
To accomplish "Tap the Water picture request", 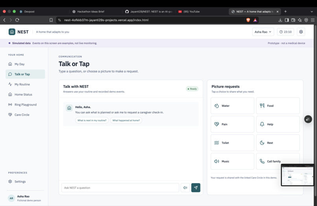I will [x=232, y=106].
